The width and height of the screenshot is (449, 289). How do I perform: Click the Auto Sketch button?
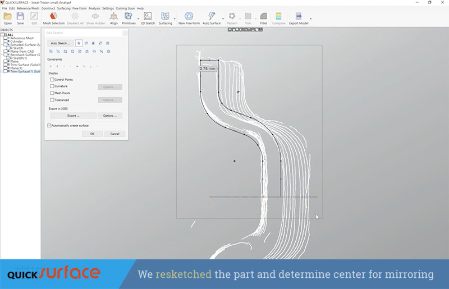click(60, 43)
